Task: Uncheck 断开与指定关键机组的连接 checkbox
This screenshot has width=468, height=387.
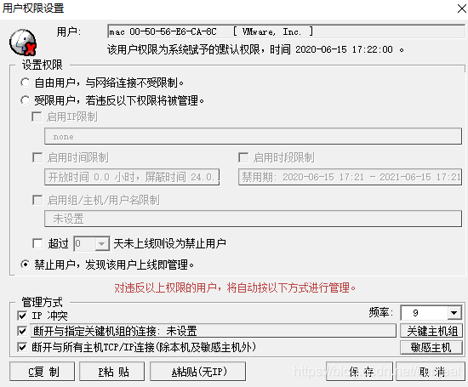Action: click(x=22, y=331)
